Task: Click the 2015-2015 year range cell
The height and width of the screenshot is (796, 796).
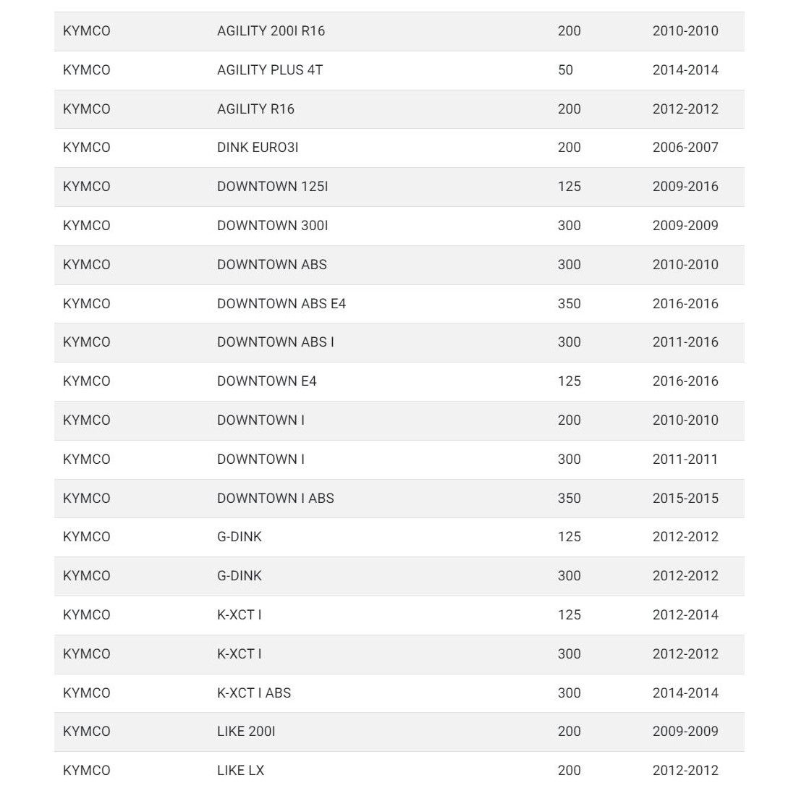Action: (685, 499)
